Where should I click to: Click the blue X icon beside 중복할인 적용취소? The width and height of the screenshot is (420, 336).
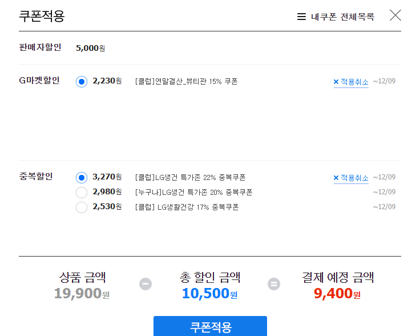point(336,178)
